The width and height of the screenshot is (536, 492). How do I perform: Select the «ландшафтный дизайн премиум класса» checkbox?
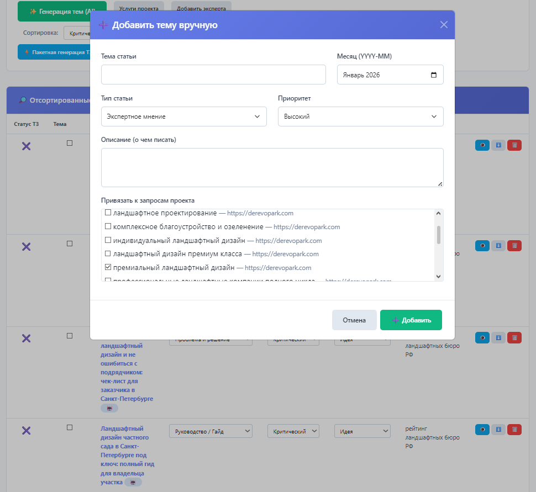coord(108,253)
